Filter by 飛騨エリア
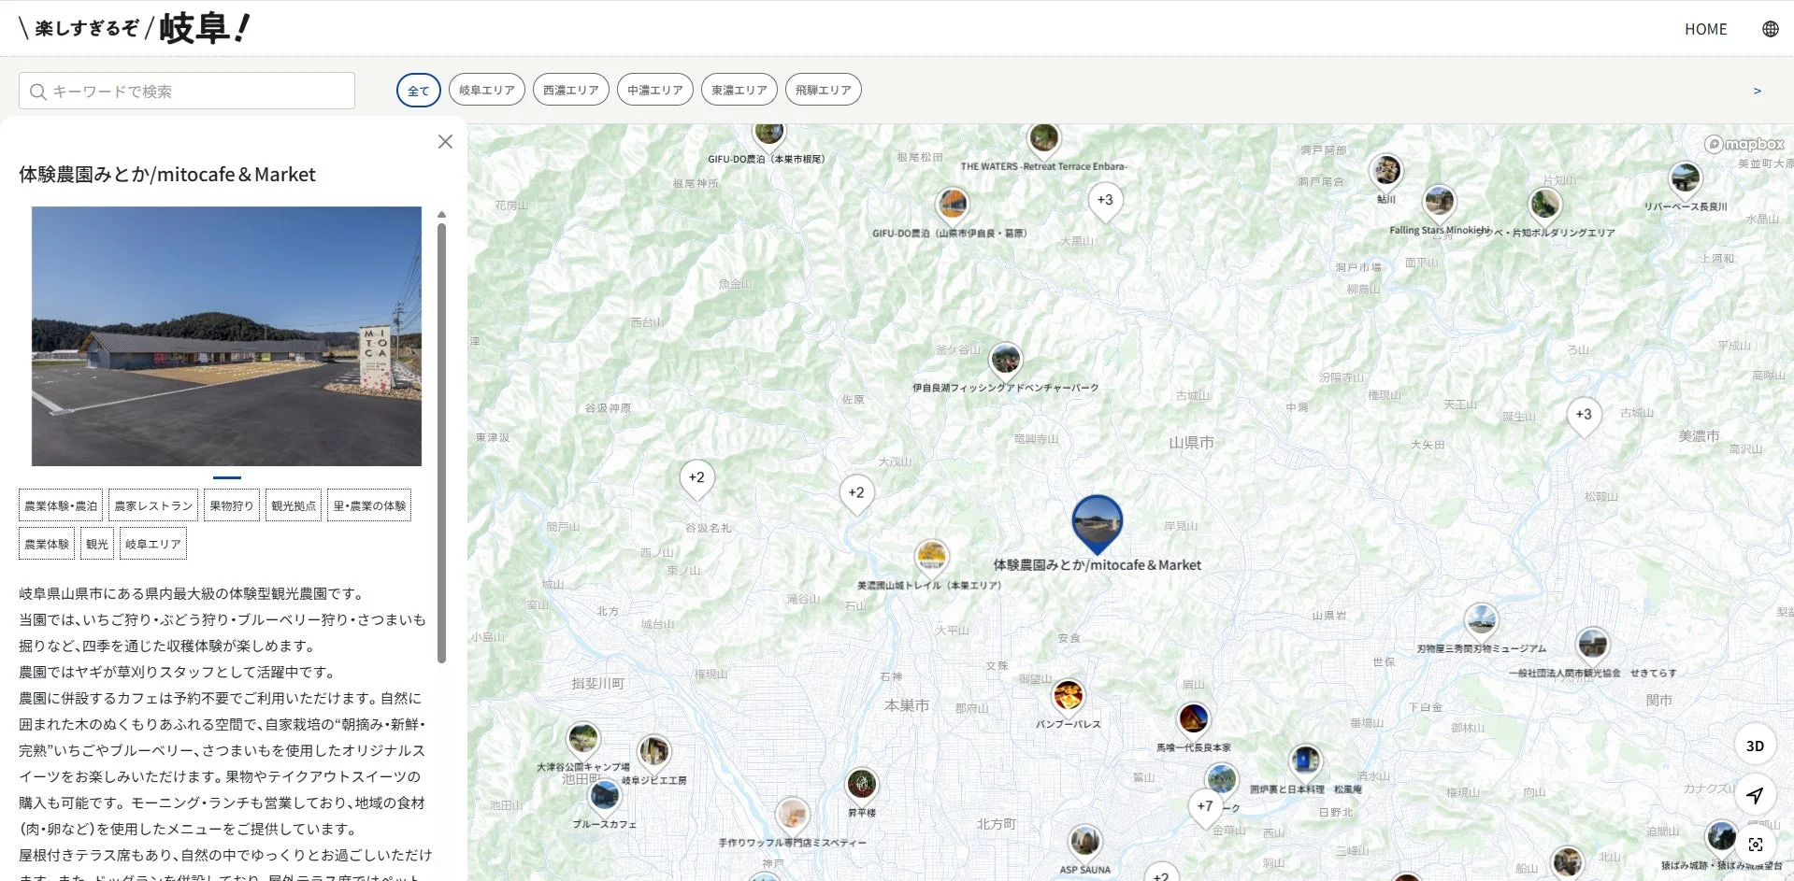The width and height of the screenshot is (1794, 881). 824,90
